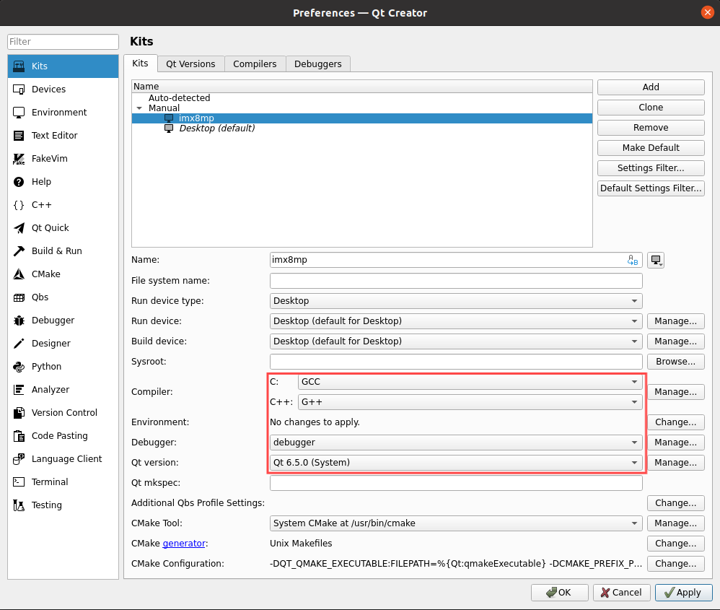
Task: Change Additional Qbs Profile Settings
Action: tap(675, 503)
